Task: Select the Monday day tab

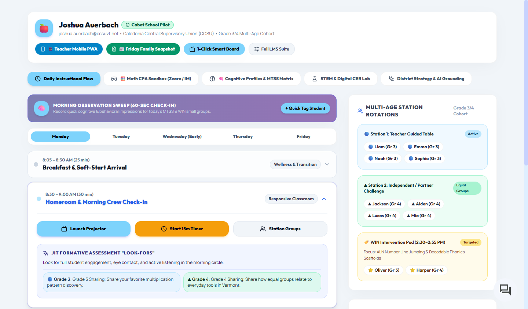Action: click(x=60, y=137)
